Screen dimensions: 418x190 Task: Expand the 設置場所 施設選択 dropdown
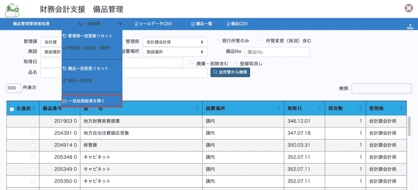pos(175,52)
